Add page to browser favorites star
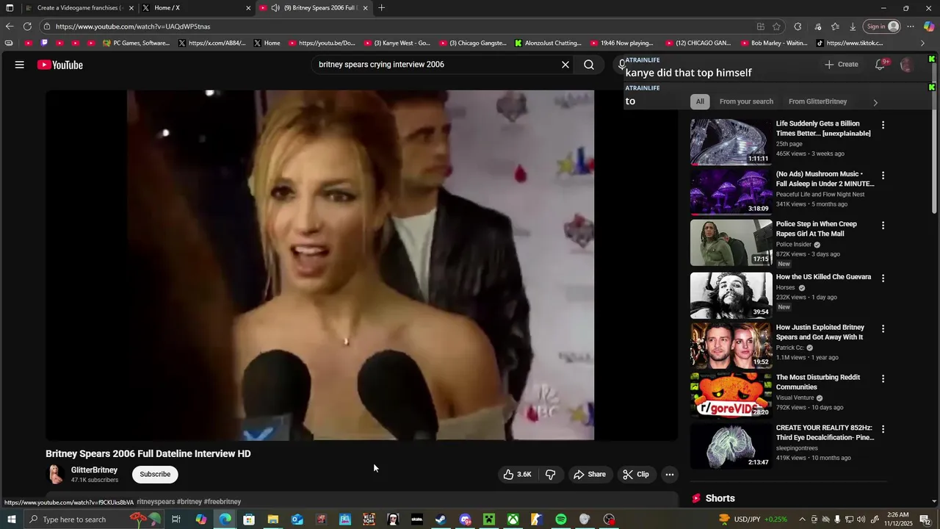The height and width of the screenshot is (529, 940). tap(776, 26)
